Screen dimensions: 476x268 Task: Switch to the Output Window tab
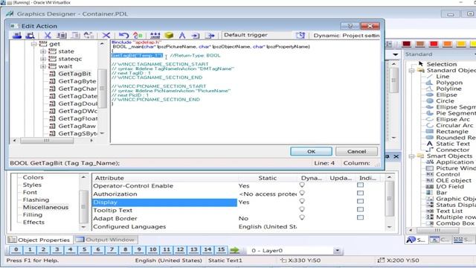click(x=106, y=240)
